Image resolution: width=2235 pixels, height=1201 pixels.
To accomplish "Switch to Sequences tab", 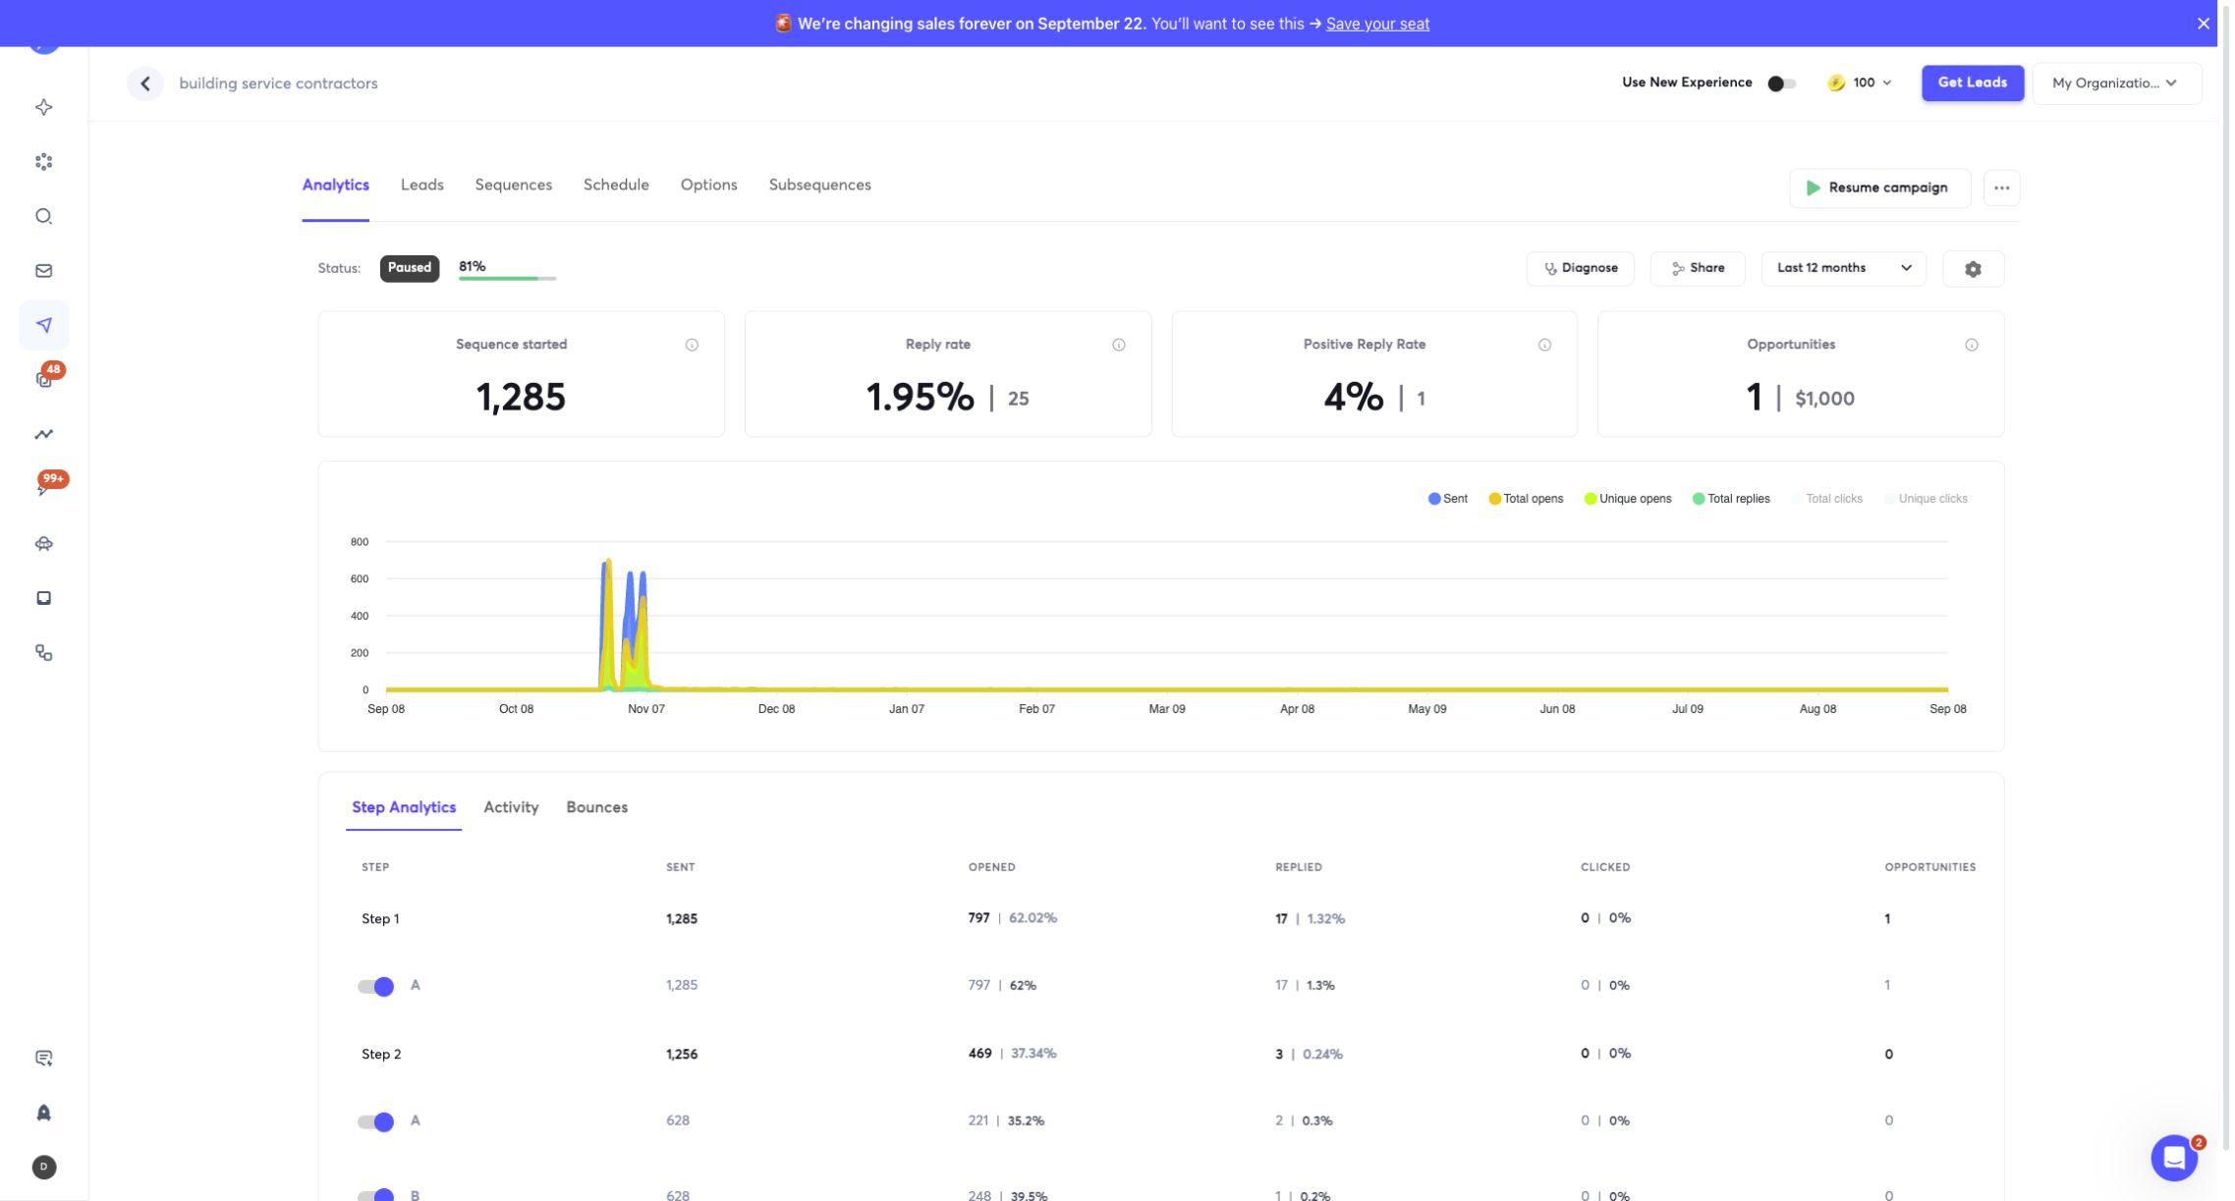I will [x=513, y=186].
